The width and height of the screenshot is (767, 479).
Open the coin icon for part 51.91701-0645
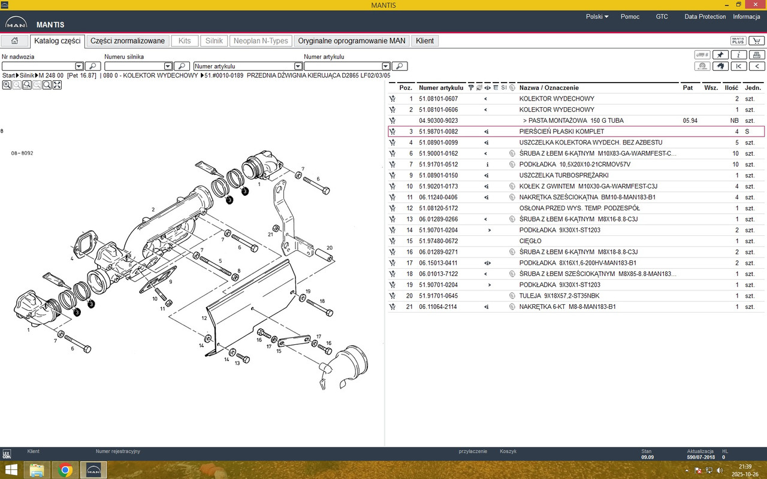pyautogui.click(x=512, y=296)
